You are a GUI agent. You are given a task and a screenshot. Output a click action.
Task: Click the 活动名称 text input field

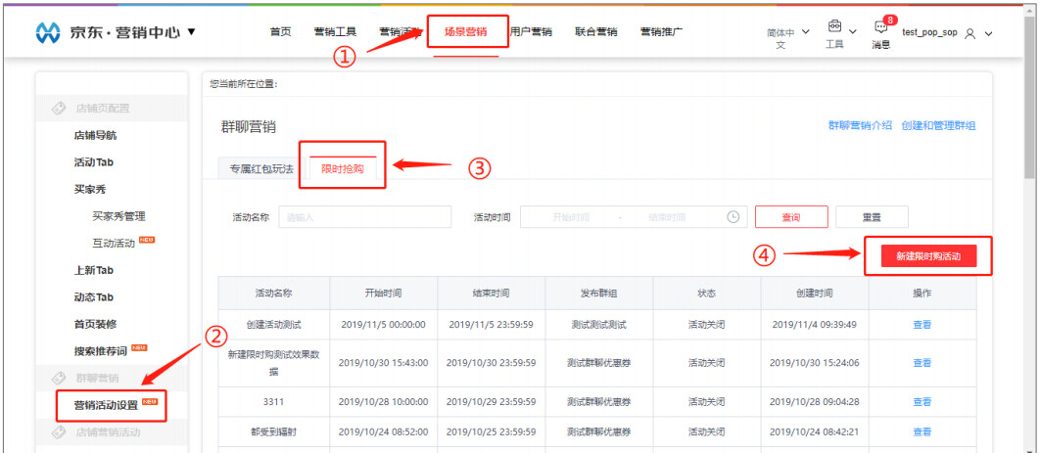tap(364, 217)
